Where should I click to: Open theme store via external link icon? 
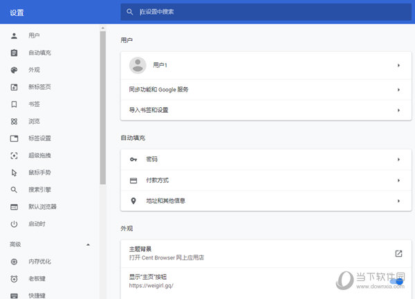tap(398, 253)
